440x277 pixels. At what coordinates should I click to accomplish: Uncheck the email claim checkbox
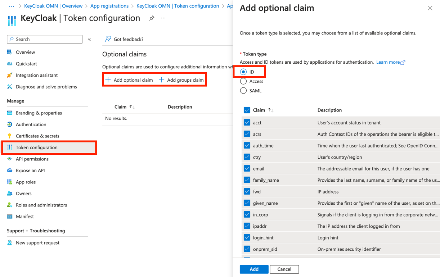(247, 169)
